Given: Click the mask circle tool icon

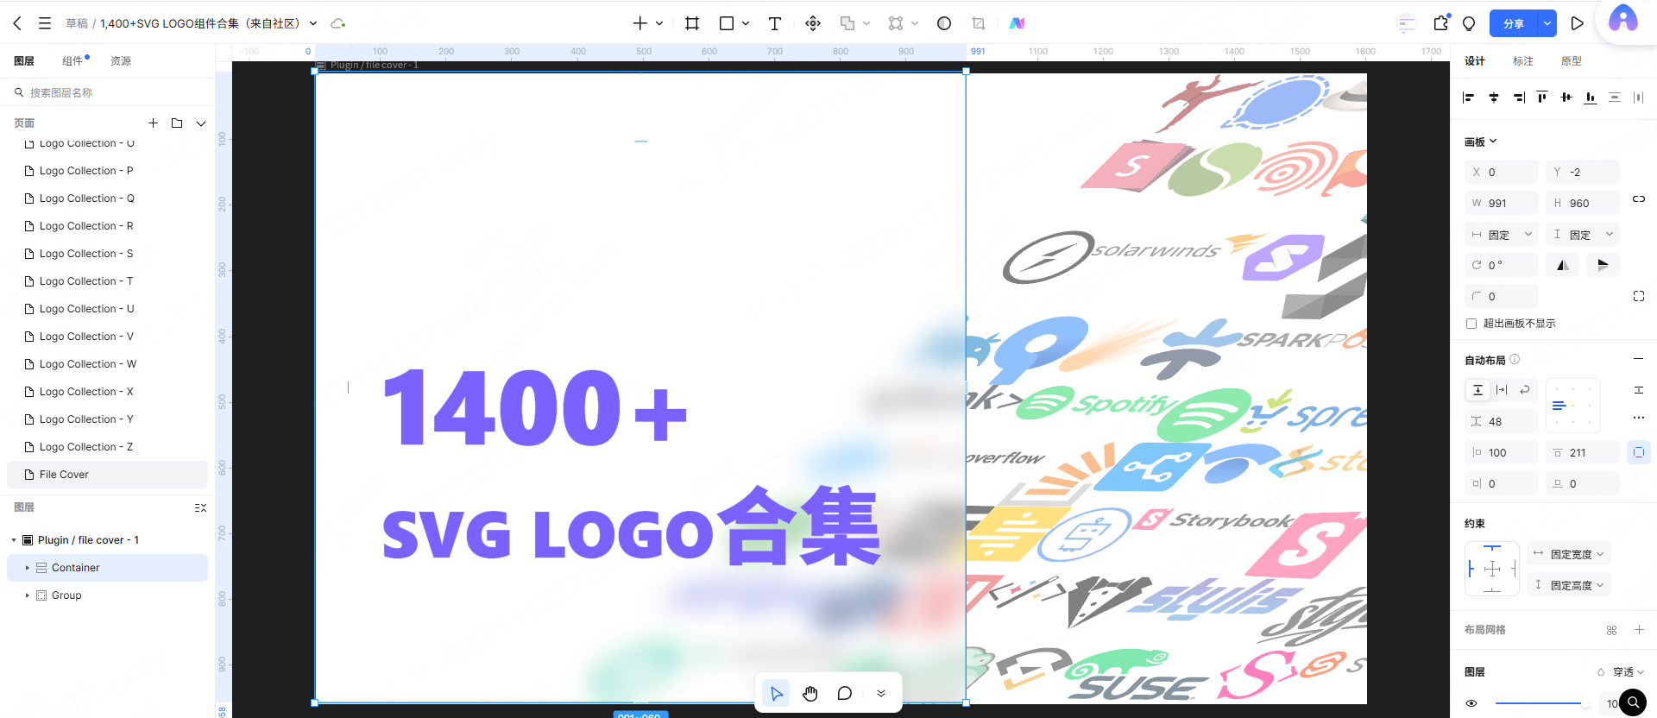Looking at the screenshot, I should click(944, 23).
